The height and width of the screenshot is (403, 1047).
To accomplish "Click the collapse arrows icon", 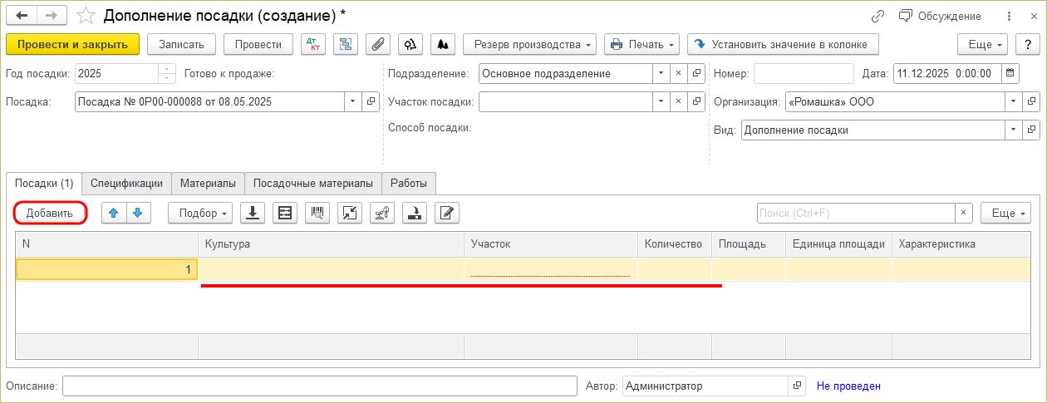I will [350, 213].
